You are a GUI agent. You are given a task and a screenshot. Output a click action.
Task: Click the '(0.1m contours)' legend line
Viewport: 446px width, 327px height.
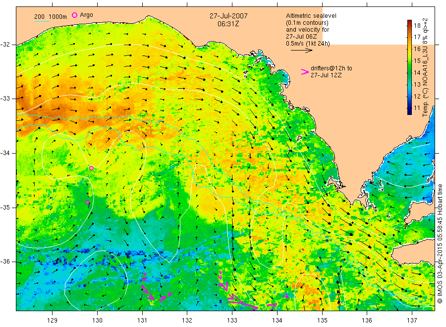(307, 23)
